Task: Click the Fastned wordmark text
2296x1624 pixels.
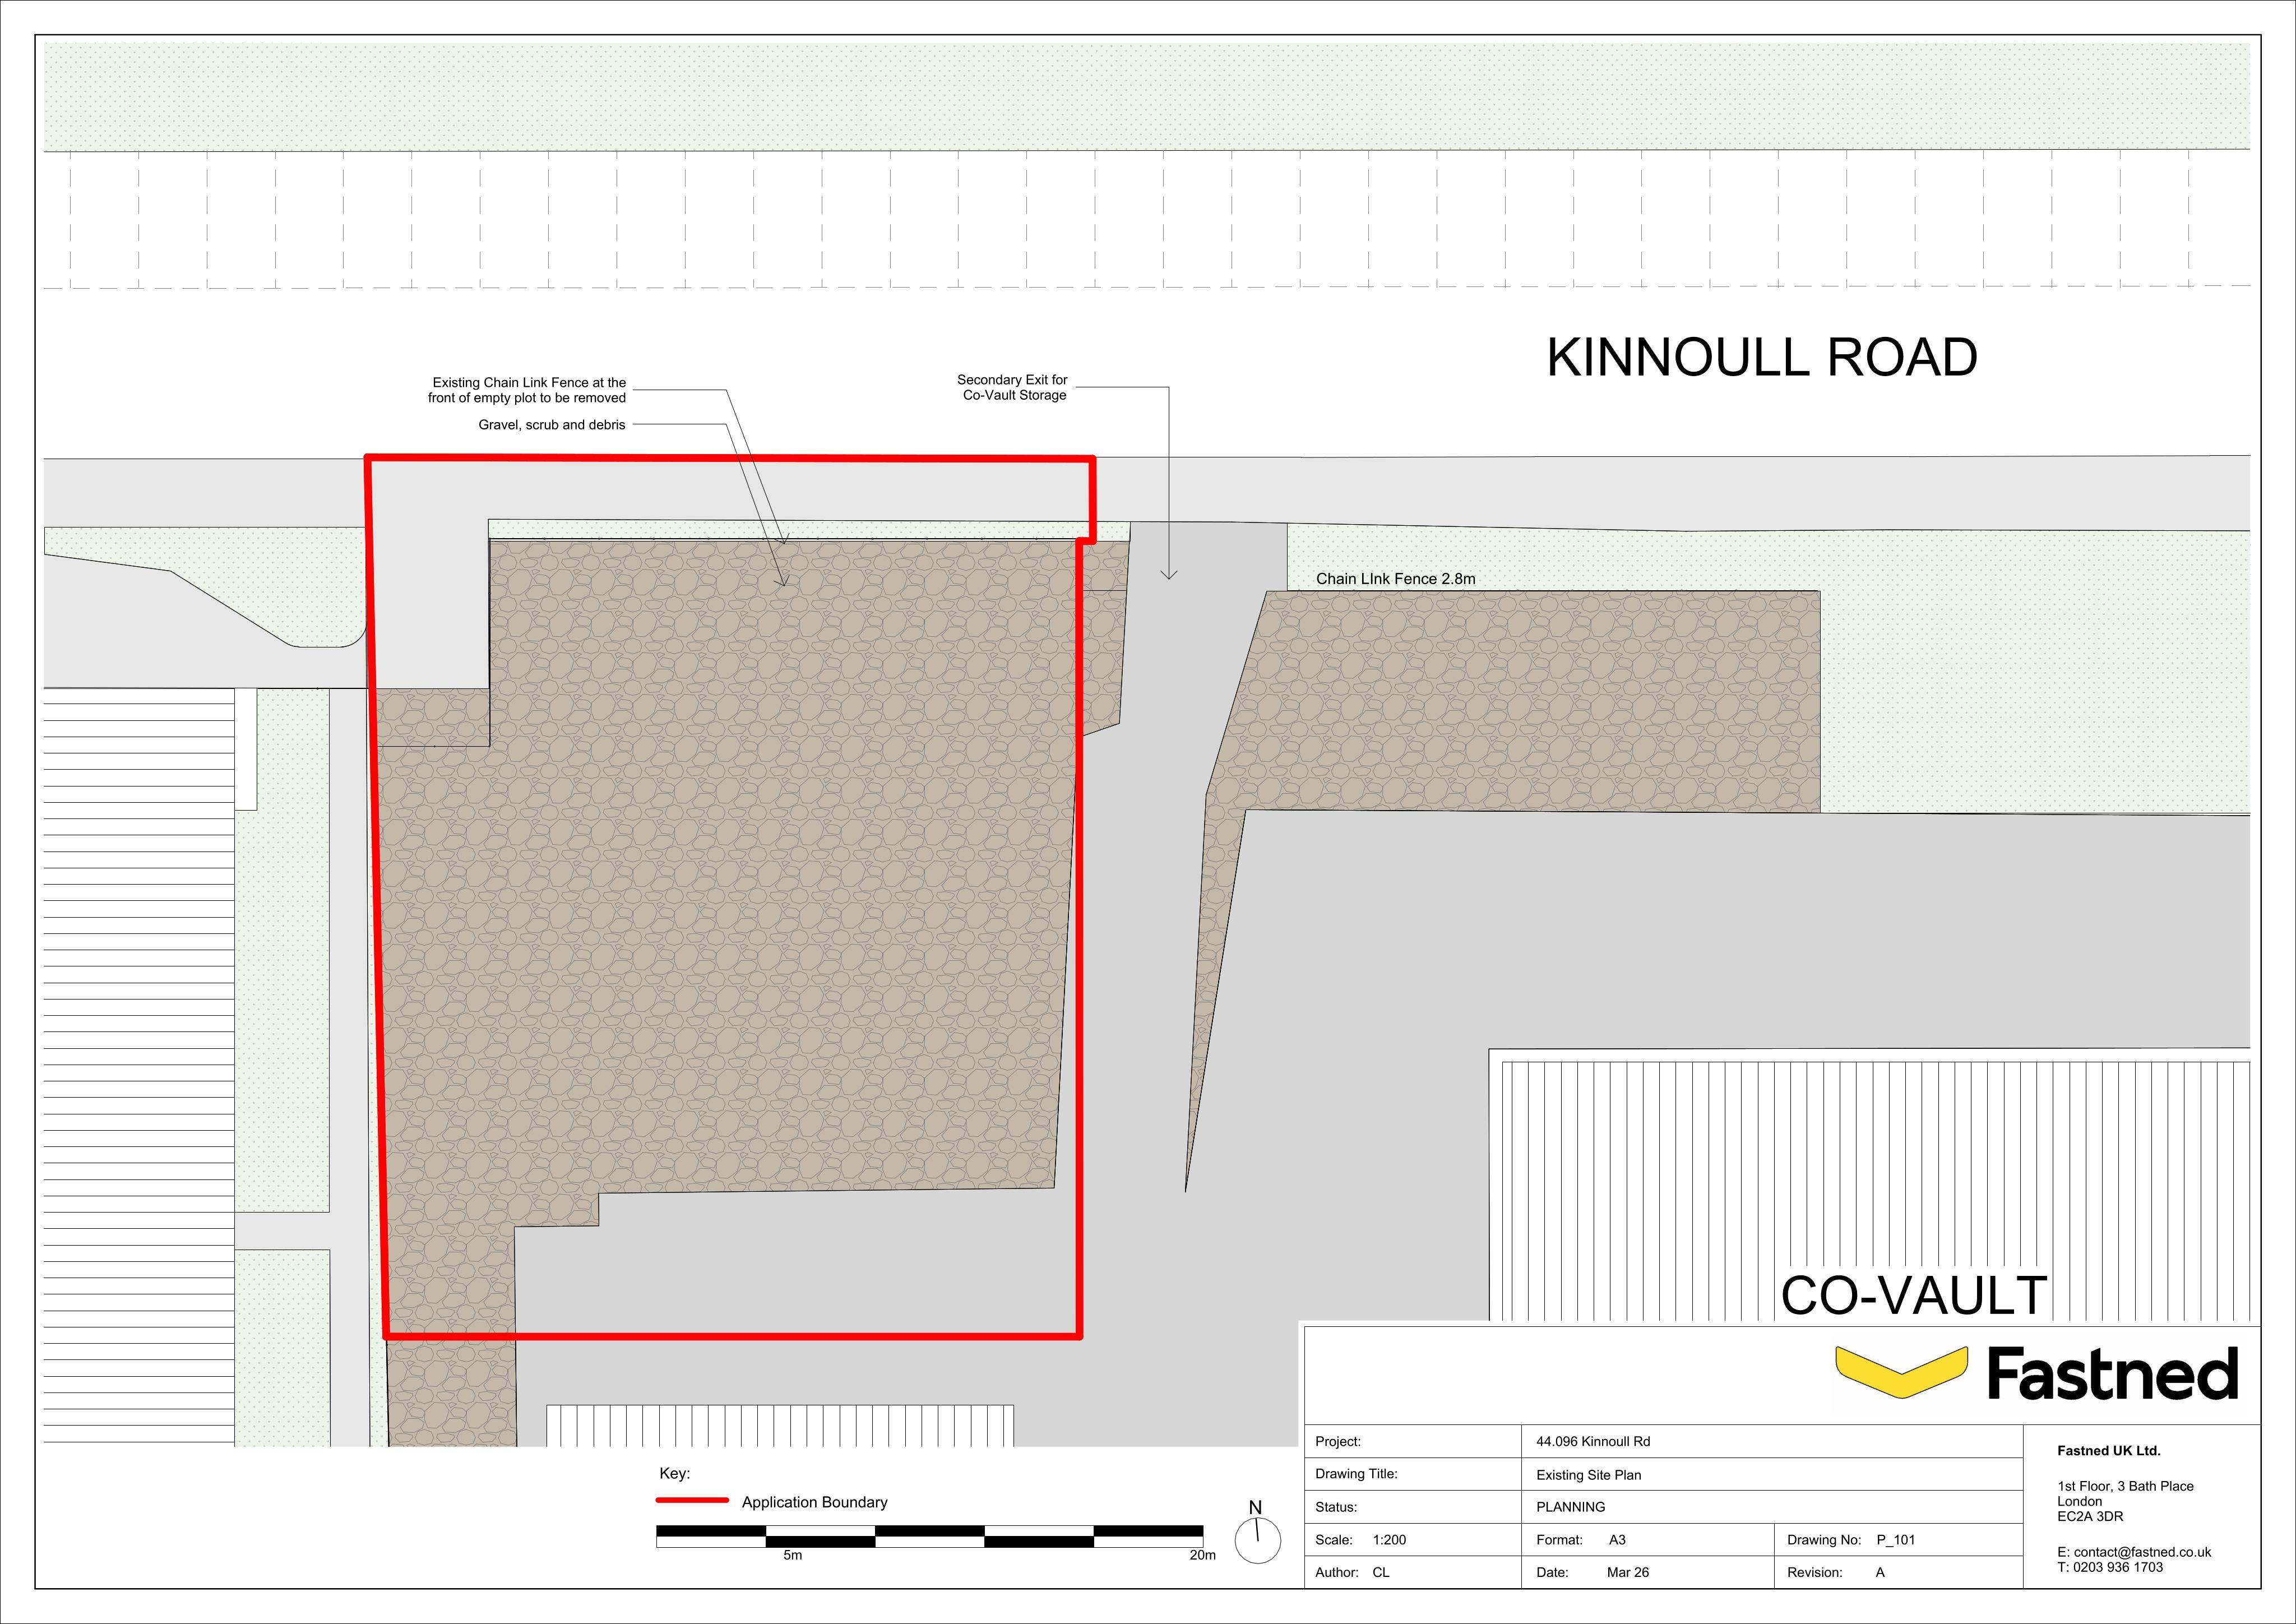Action: pos(2112,1373)
